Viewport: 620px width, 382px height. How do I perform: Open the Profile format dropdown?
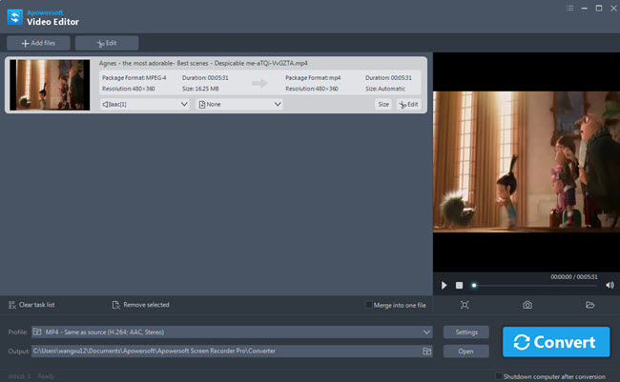point(232,332)
